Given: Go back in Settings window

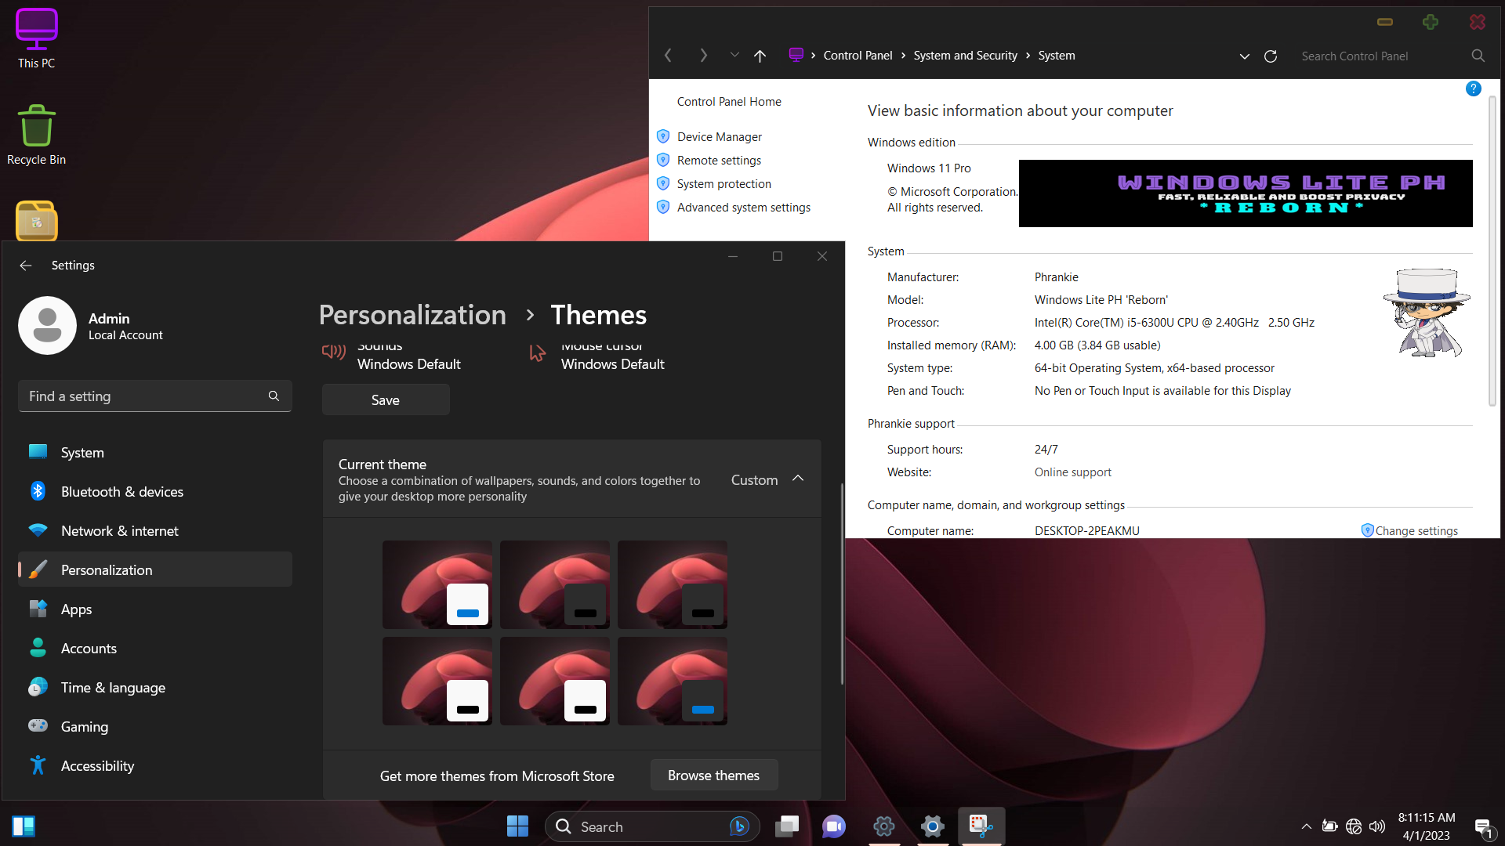Looking at the screenshot, I should (25, 266).
